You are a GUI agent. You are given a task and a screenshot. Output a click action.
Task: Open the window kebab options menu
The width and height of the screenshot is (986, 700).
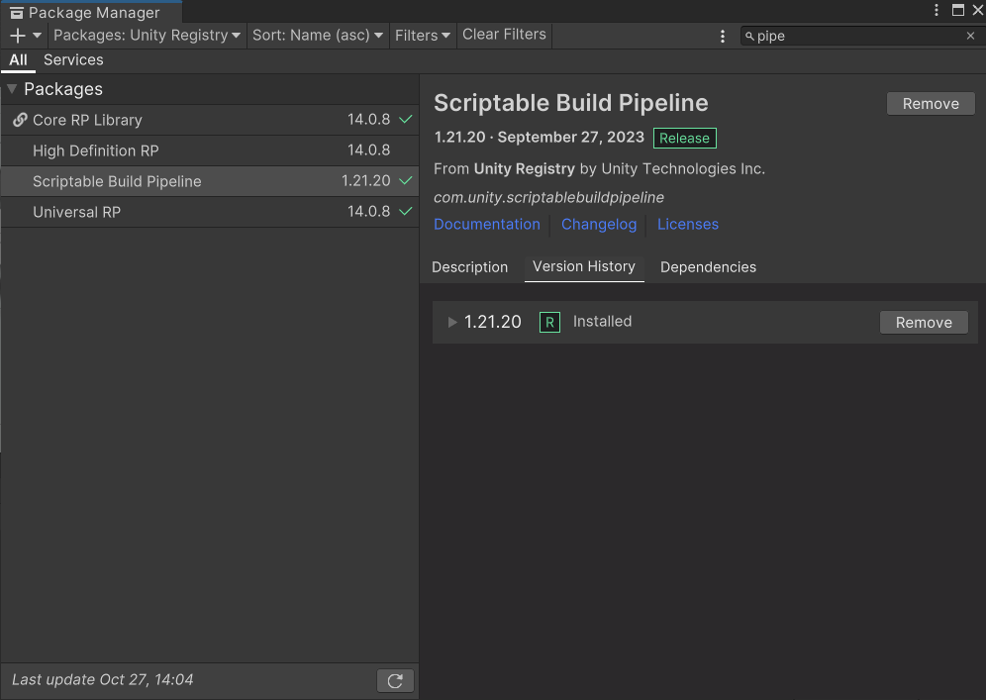[x=936, y=10]
